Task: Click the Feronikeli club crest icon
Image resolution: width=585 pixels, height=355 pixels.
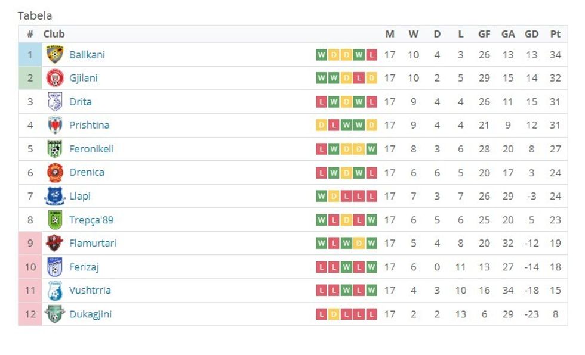Action: [x=55, y=149]
